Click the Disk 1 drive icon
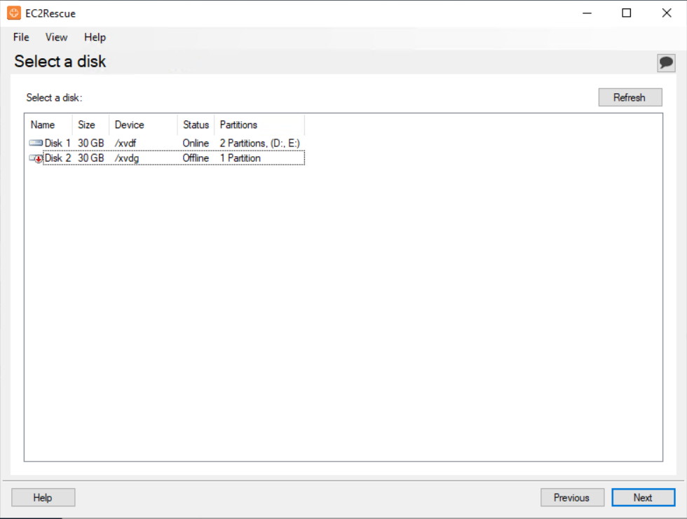The image size is (687, 519). point(36,143)
